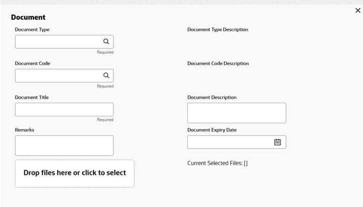
Task: Click the 'Document Type Description' label
Action: pyautogui.click(x=217, y=30)
